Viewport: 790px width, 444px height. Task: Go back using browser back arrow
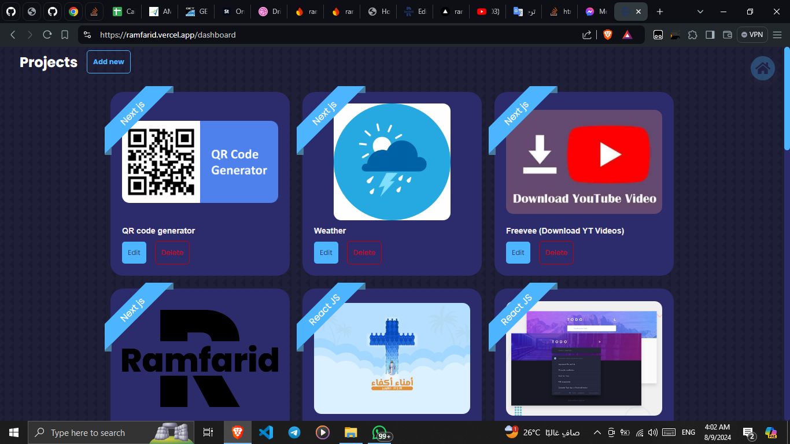(x=13, y=35)
